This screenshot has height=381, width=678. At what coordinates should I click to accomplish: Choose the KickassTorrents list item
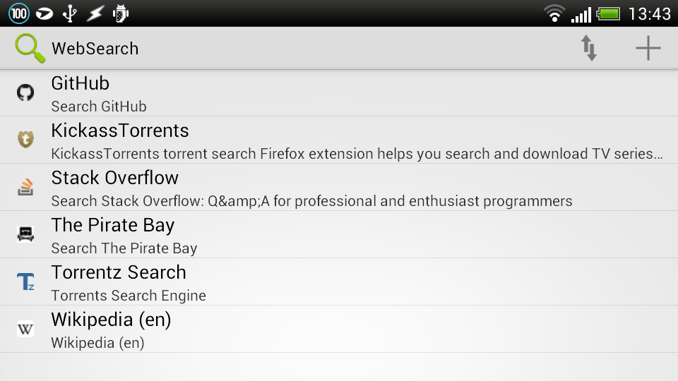click(339, 140)
